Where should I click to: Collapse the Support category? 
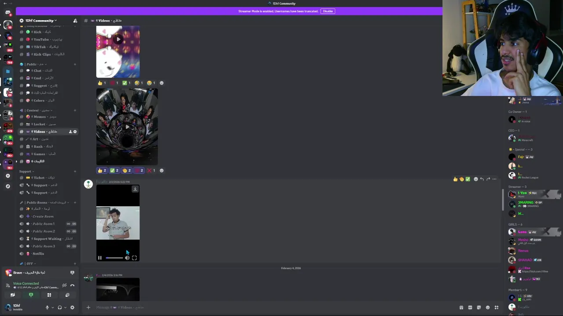(x=26, y=172)
